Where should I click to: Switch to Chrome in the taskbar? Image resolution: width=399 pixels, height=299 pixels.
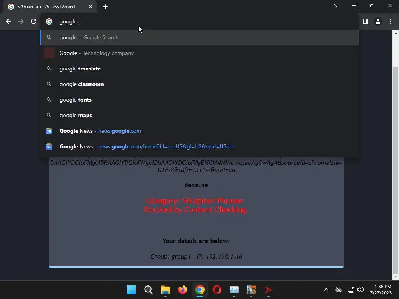pos(200,290)
